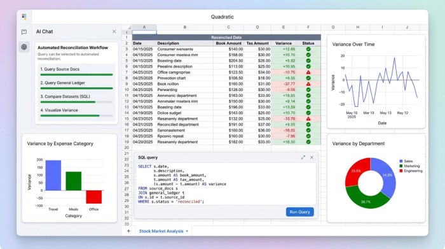Select column A header

pyautogui.click(x=144, y=27)
